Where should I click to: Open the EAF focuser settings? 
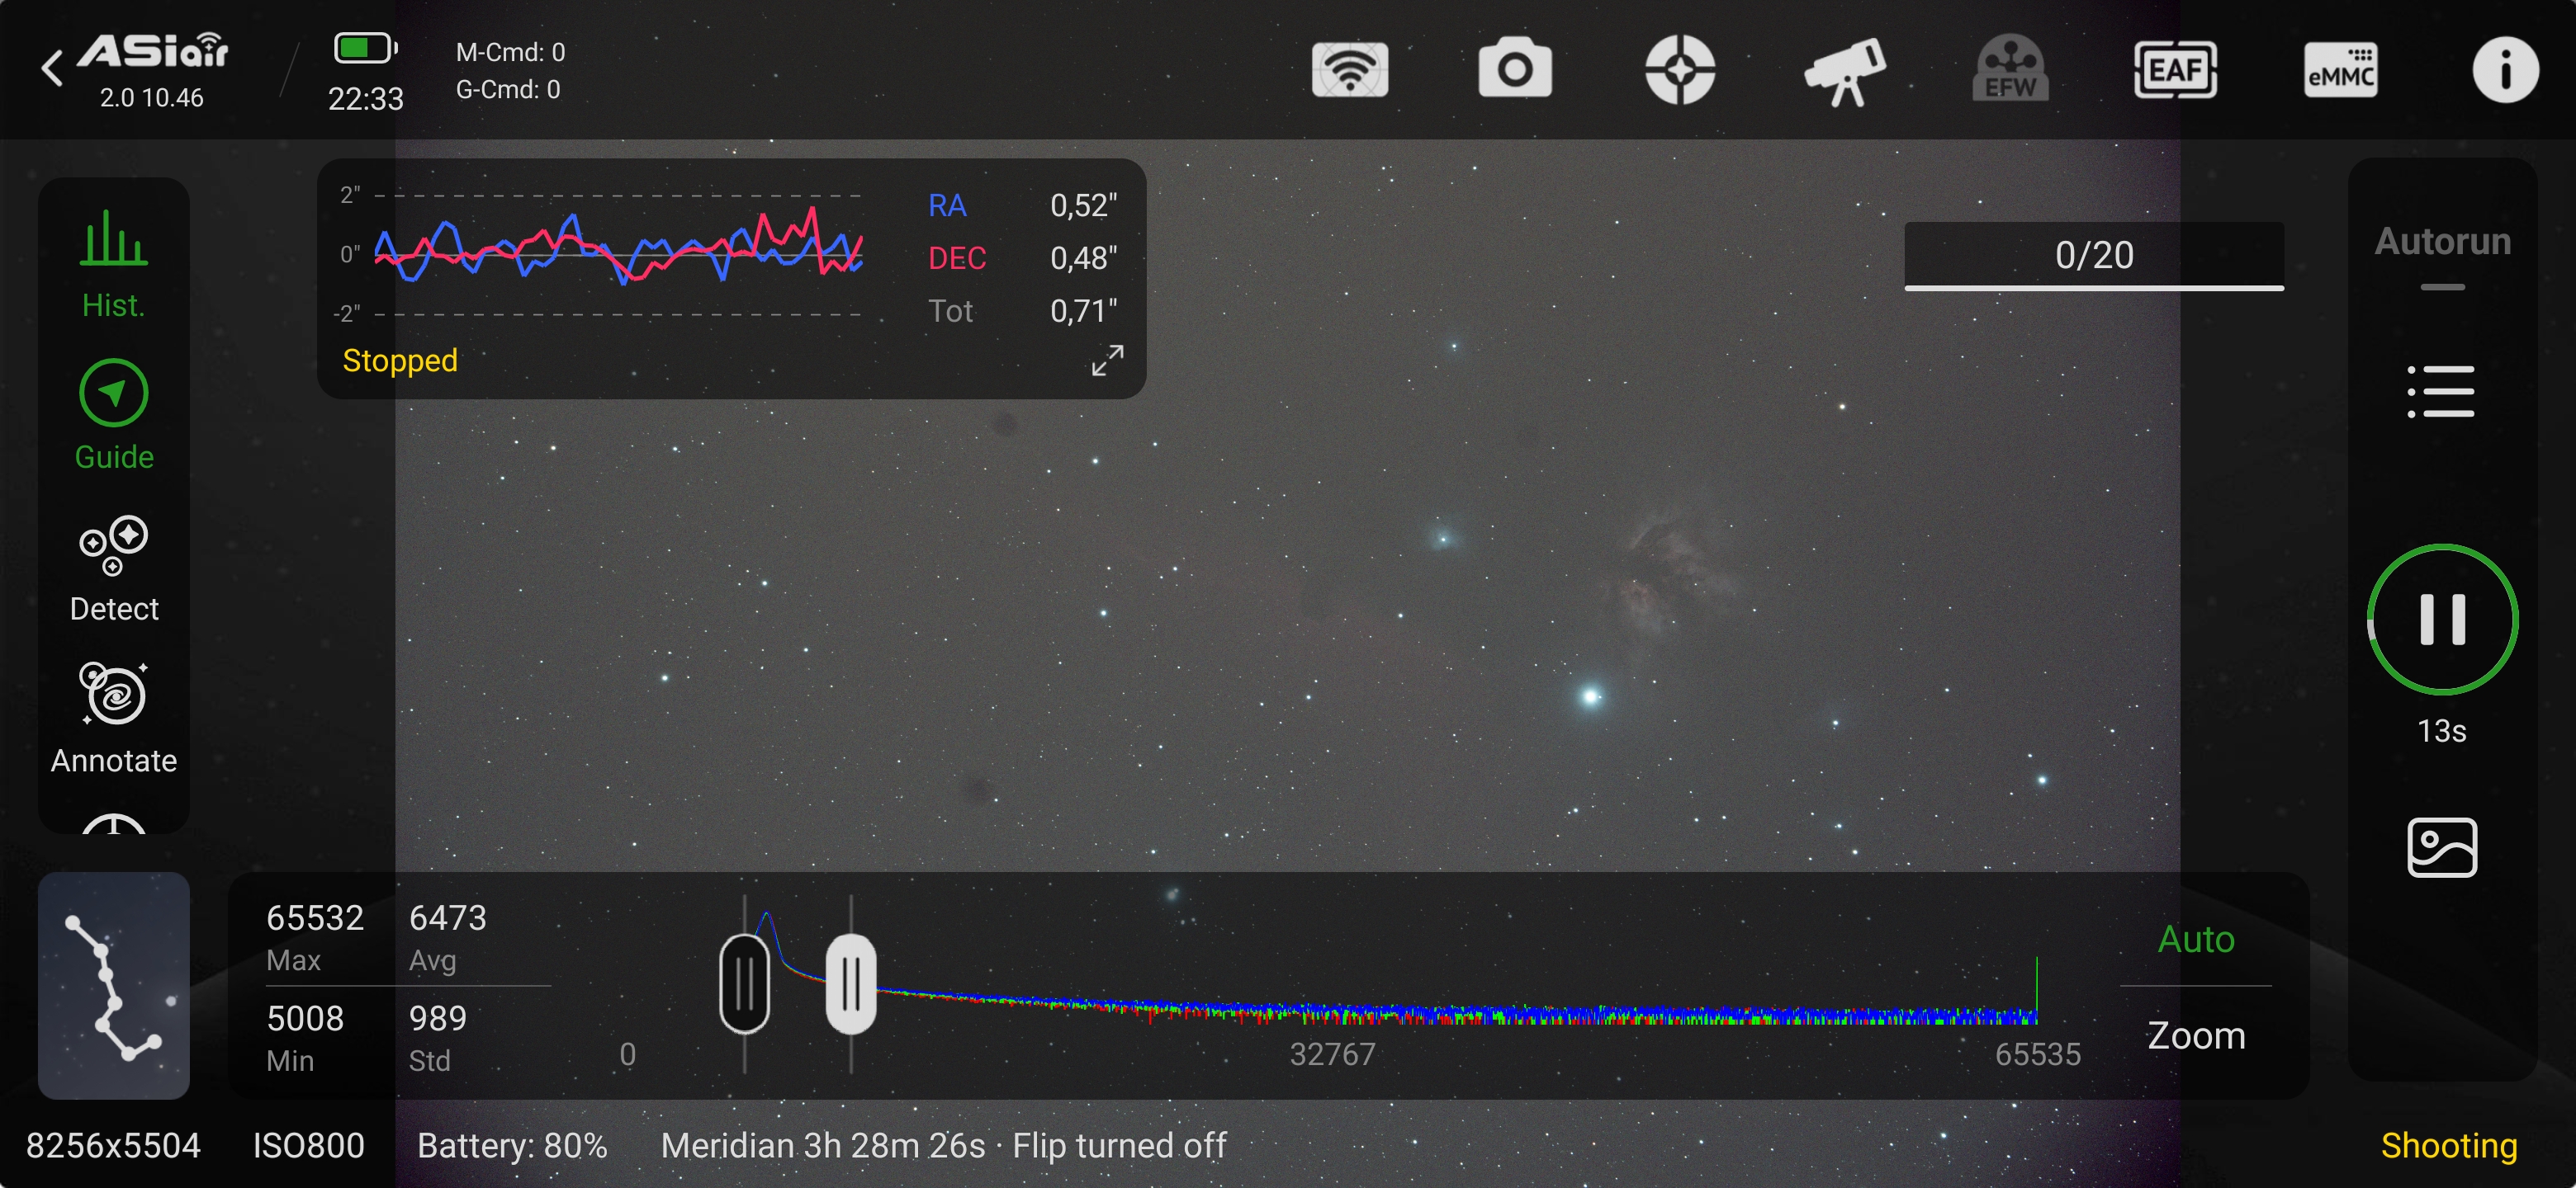[x=2175, y=70]
